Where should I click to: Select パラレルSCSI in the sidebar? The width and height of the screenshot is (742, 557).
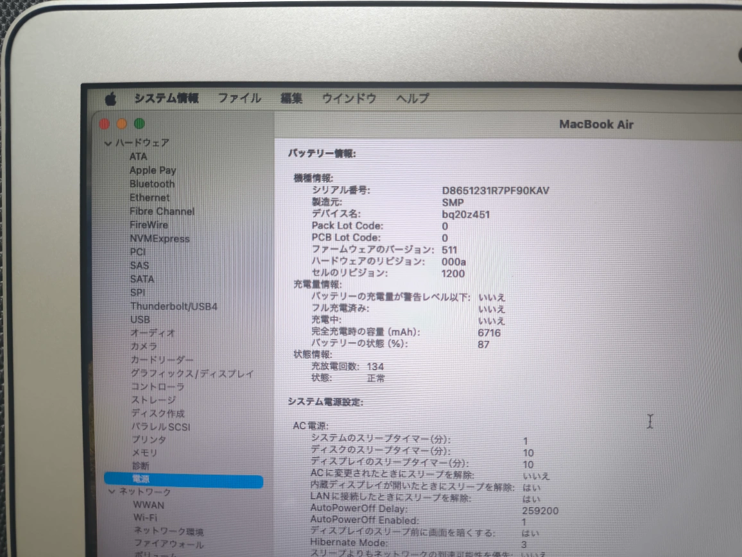tap(161, 427)
